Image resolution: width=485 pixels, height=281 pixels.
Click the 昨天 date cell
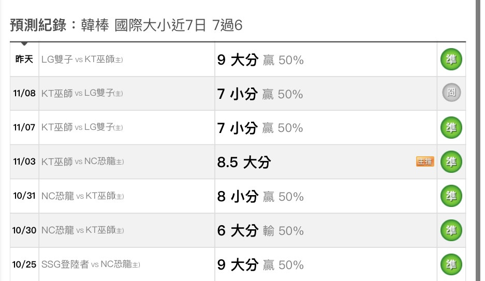[24, 59]
